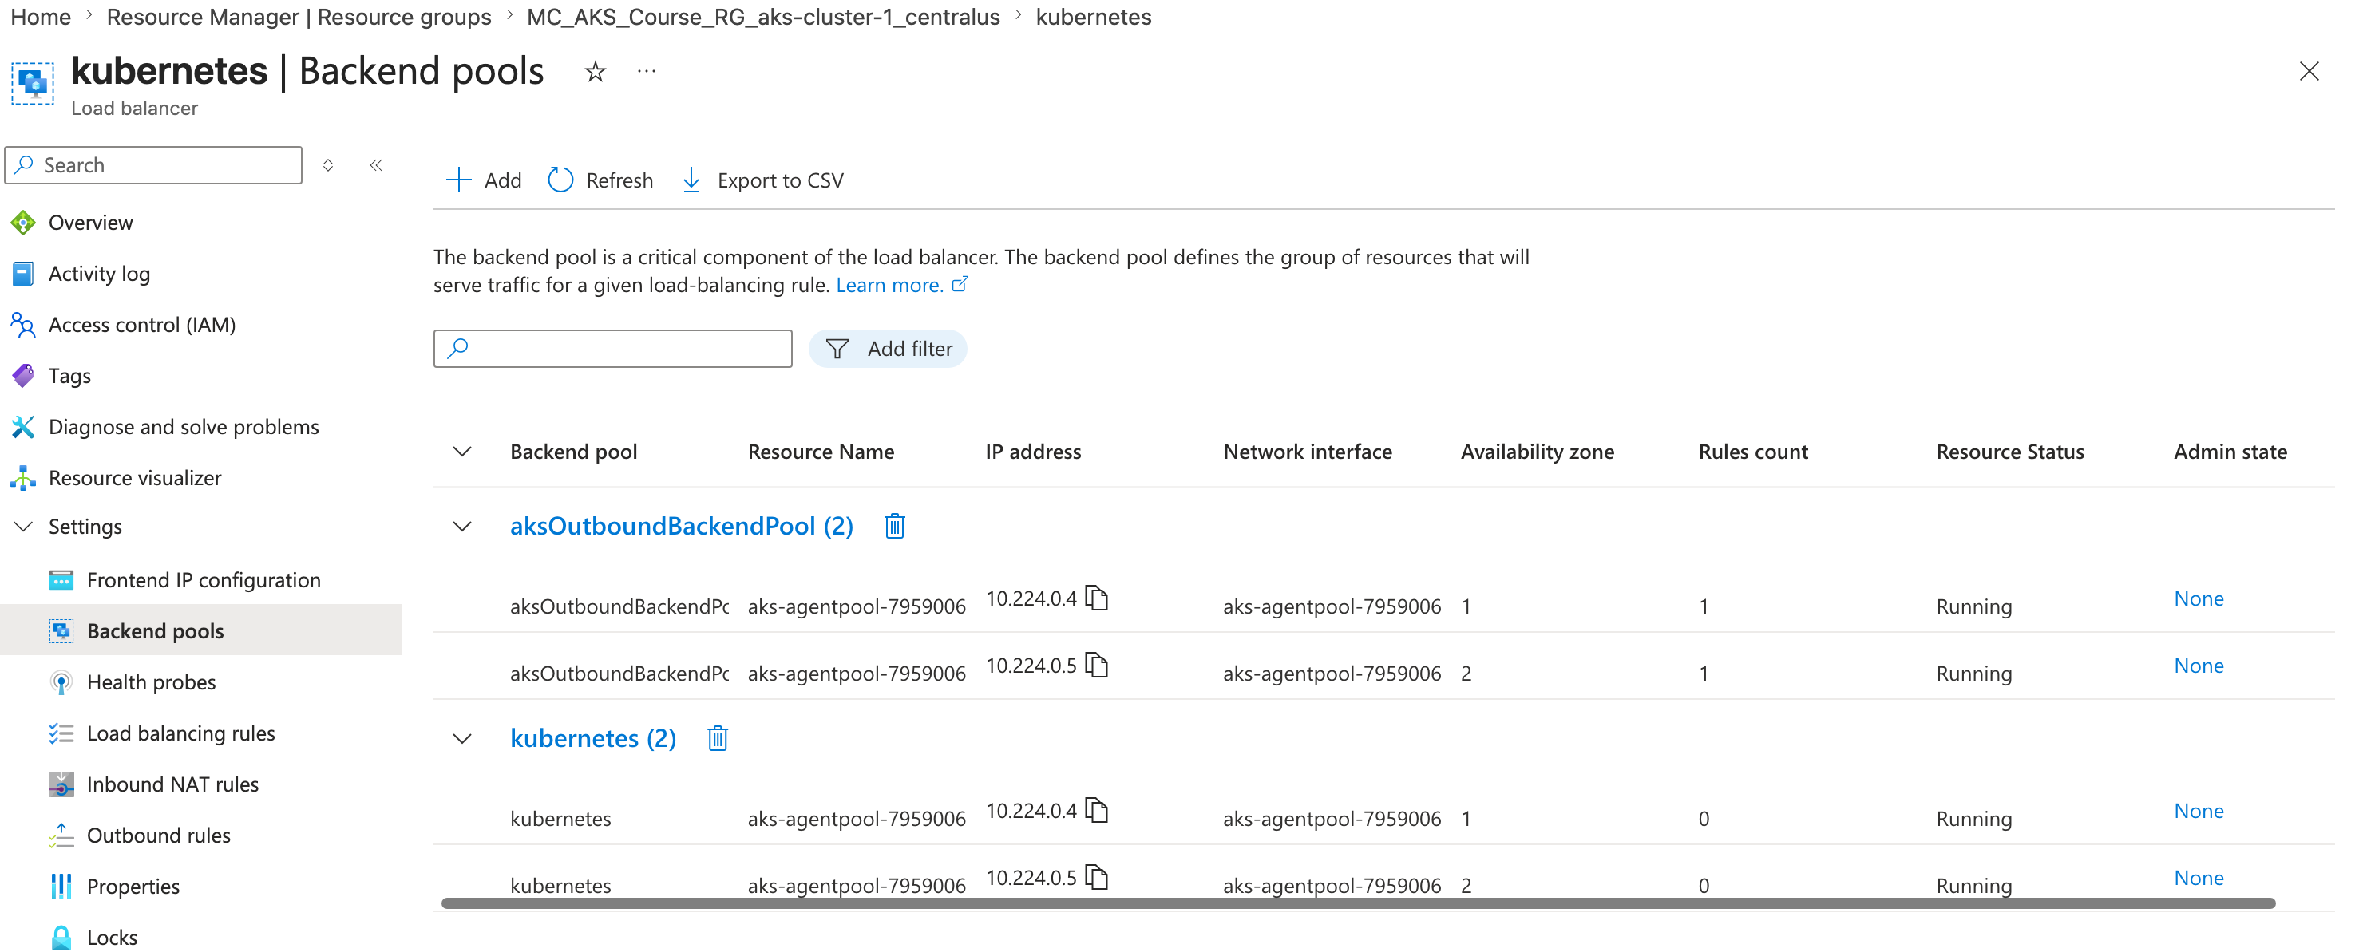Screen dimensions: 2363x952
Task: Collapse all groups using header chevron
Action: 462,451
